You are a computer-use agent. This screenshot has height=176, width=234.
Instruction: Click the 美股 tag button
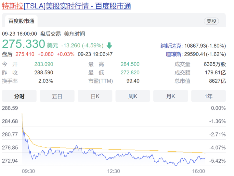pos(211,21)
